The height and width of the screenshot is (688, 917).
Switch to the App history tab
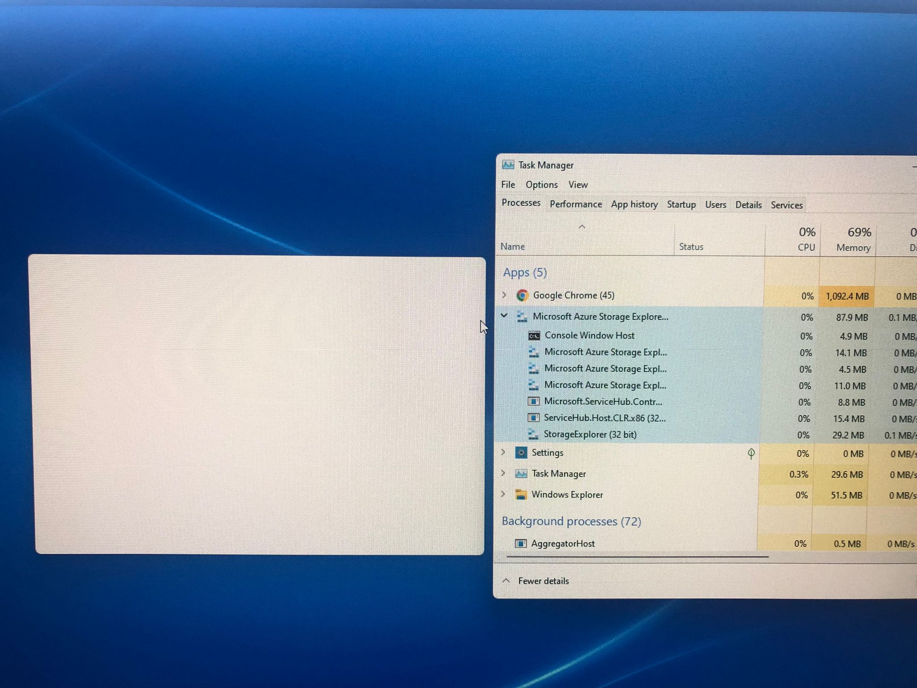tap(634, 205)
